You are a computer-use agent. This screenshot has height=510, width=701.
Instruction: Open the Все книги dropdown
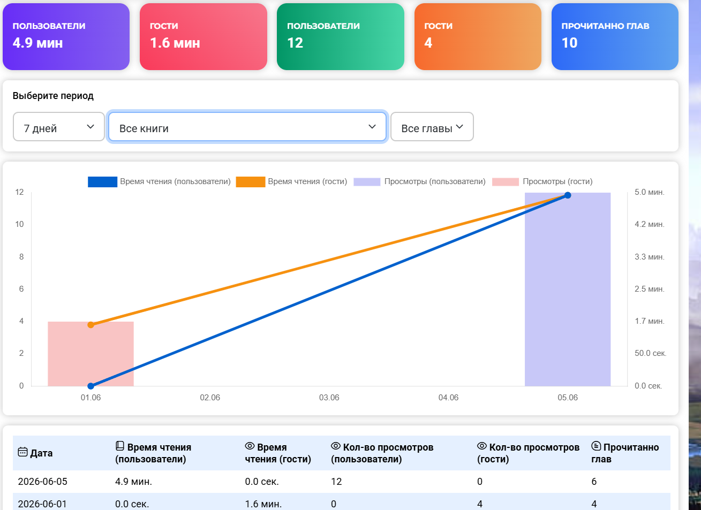pyautogui.click(x=247, y=127)
